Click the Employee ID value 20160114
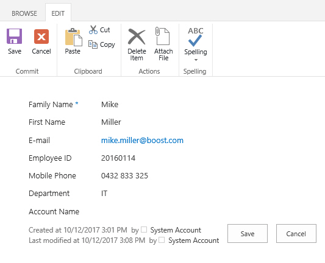 click(x=118, y=158)
